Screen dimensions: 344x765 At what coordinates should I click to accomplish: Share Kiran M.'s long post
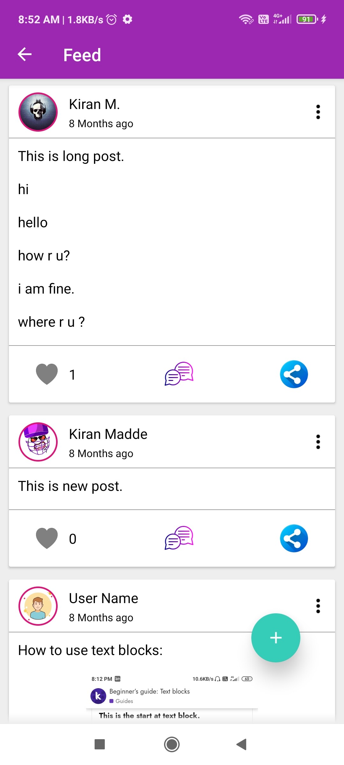point(294,374)
